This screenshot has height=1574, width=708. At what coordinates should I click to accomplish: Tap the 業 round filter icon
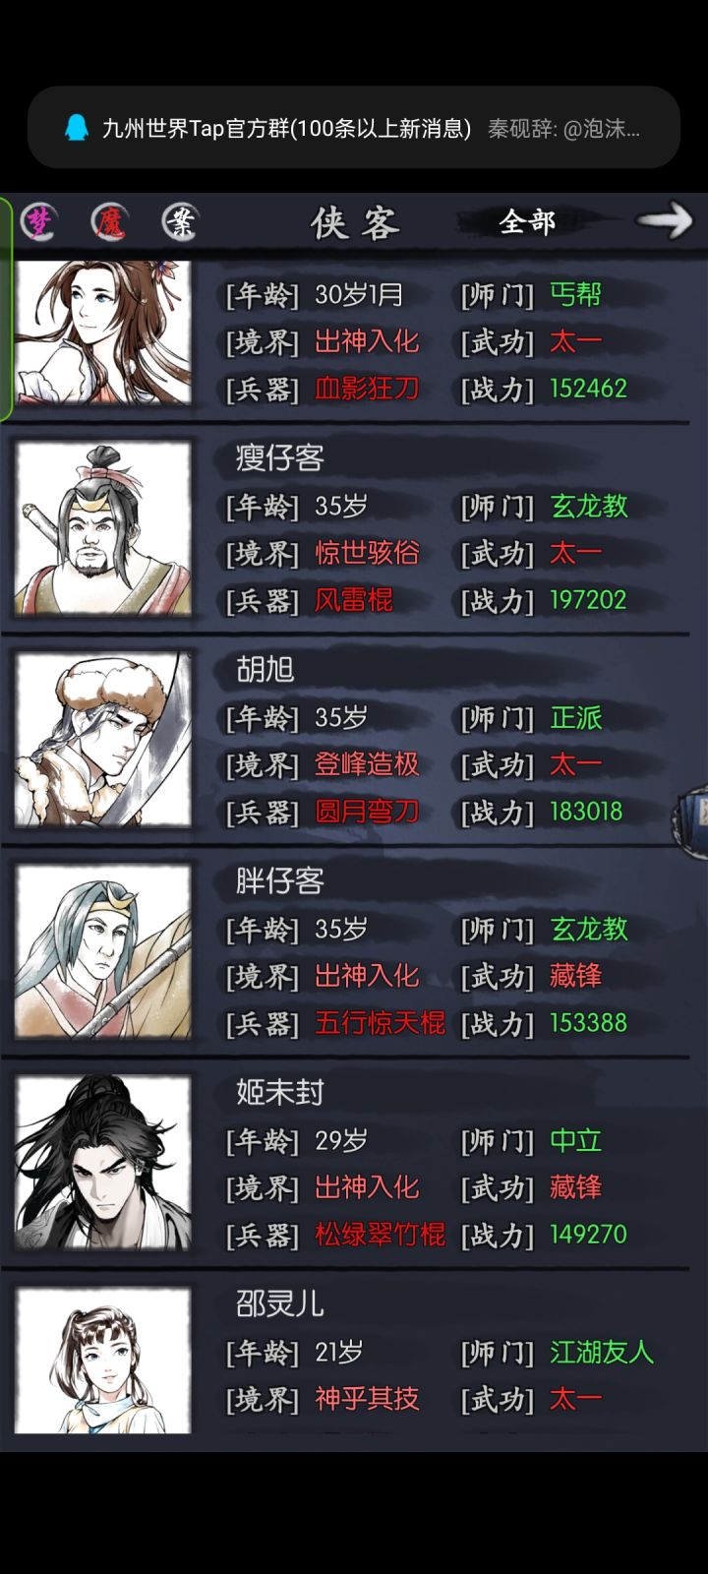(180, 221)
